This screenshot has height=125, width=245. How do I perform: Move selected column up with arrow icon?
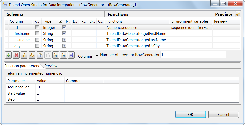tap(24, 55)
